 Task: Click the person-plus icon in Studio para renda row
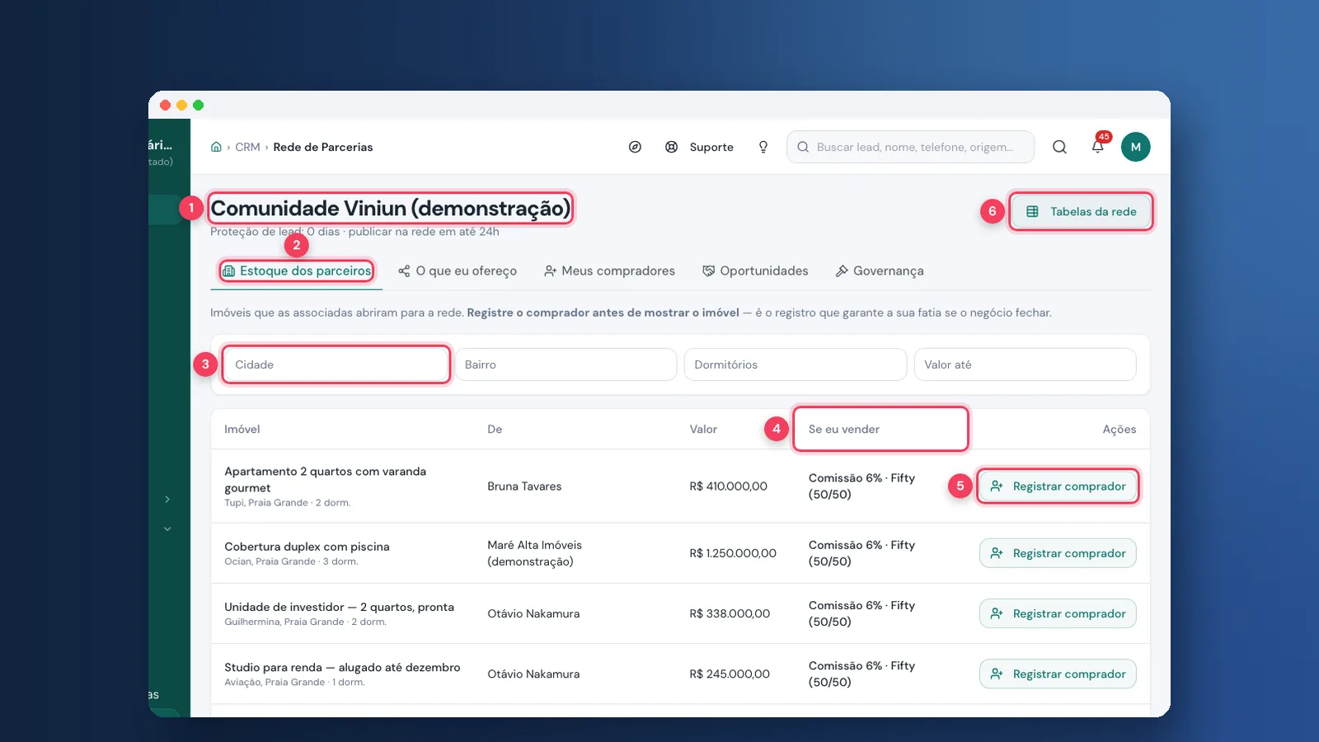[997, 674]
